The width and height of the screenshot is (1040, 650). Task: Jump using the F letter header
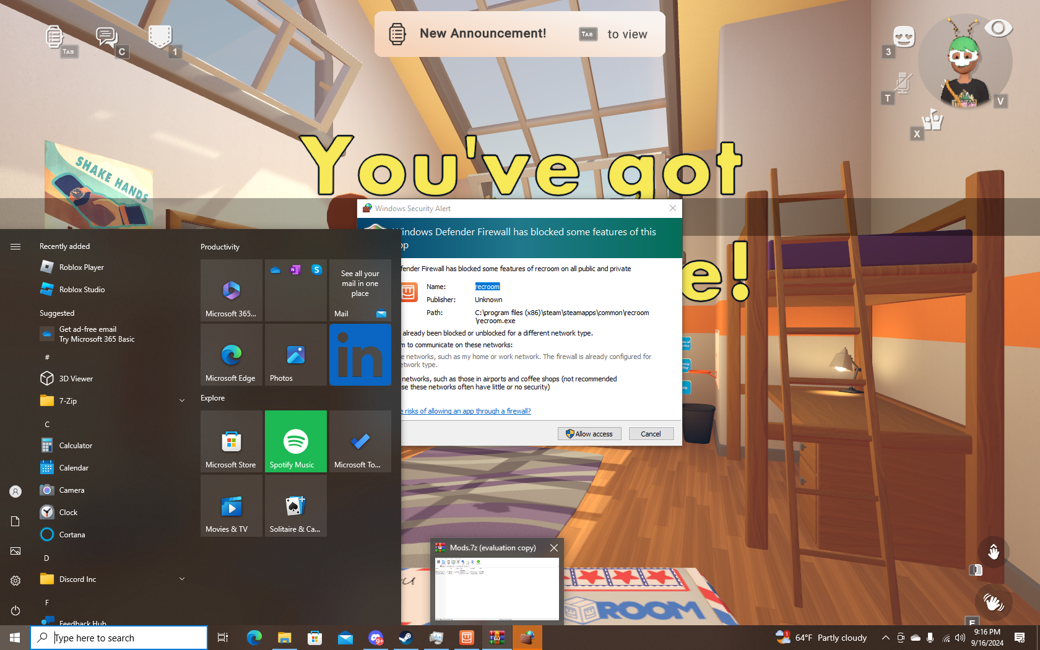click(x=46, y=602)
